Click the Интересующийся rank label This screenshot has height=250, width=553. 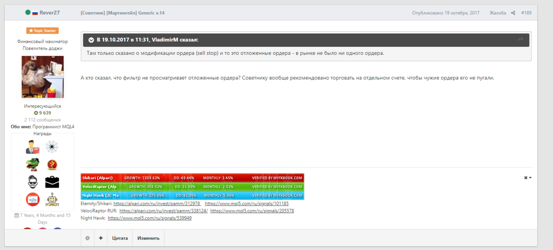pyautogui.click(x=42, y=106)
